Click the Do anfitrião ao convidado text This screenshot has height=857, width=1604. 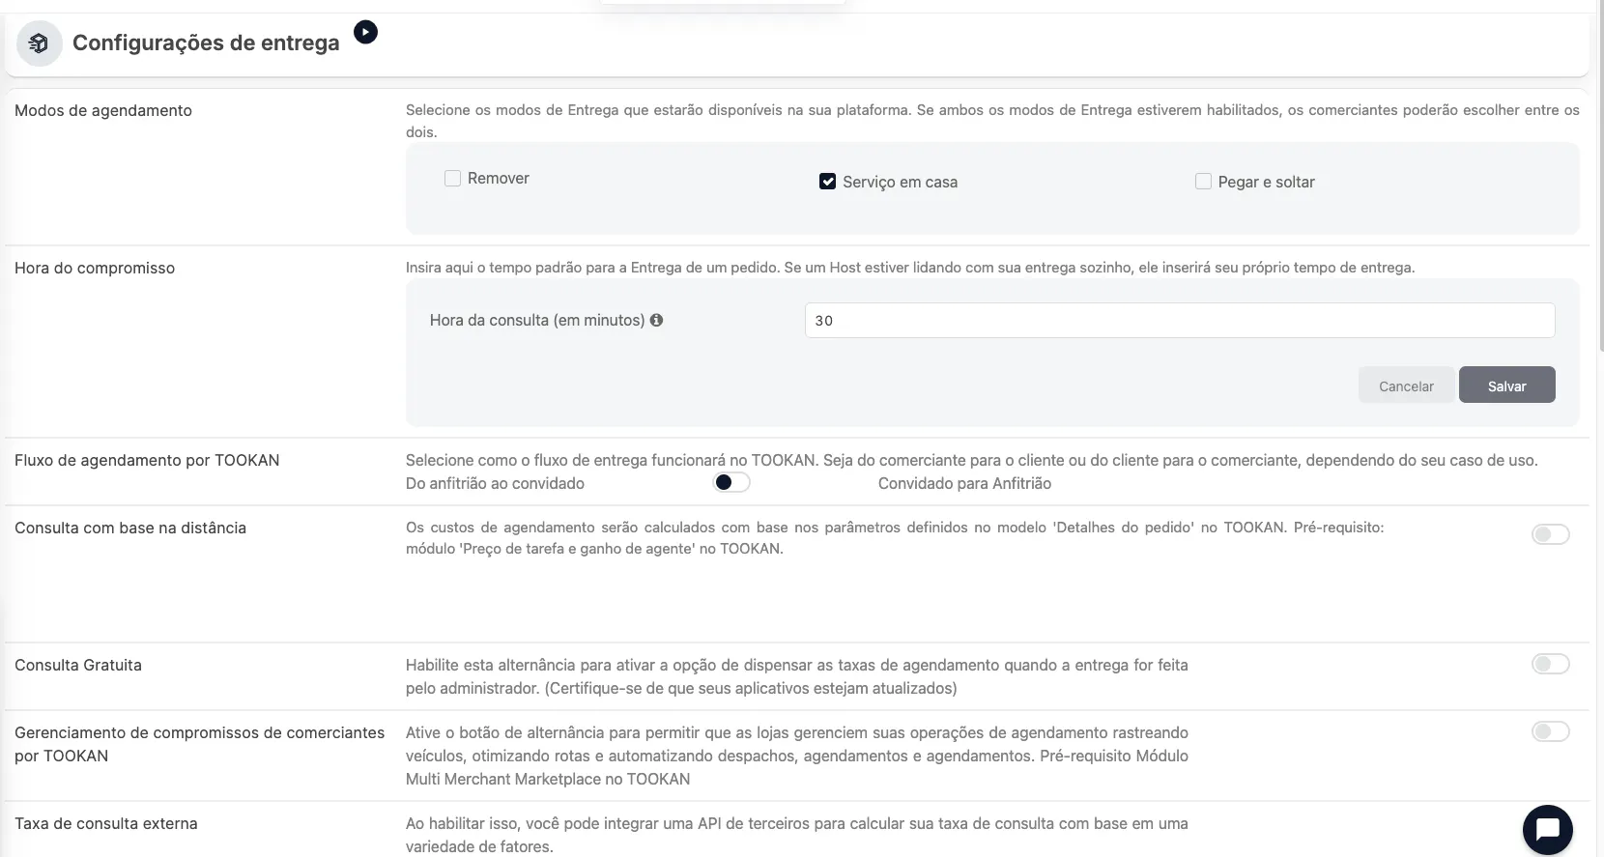(495, 483)
